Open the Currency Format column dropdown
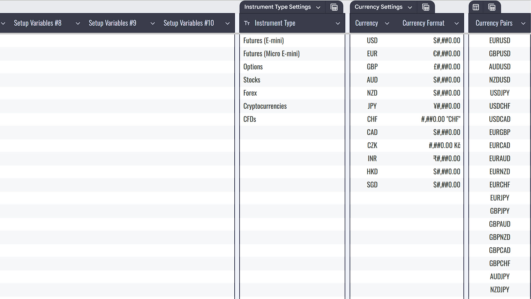 click(x=456, y=23)
